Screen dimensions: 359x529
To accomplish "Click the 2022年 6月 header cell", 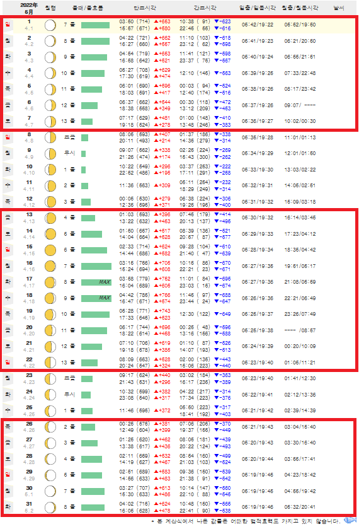I will point(29,8).
